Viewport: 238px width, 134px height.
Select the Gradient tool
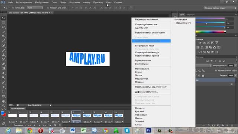point(3,68)
